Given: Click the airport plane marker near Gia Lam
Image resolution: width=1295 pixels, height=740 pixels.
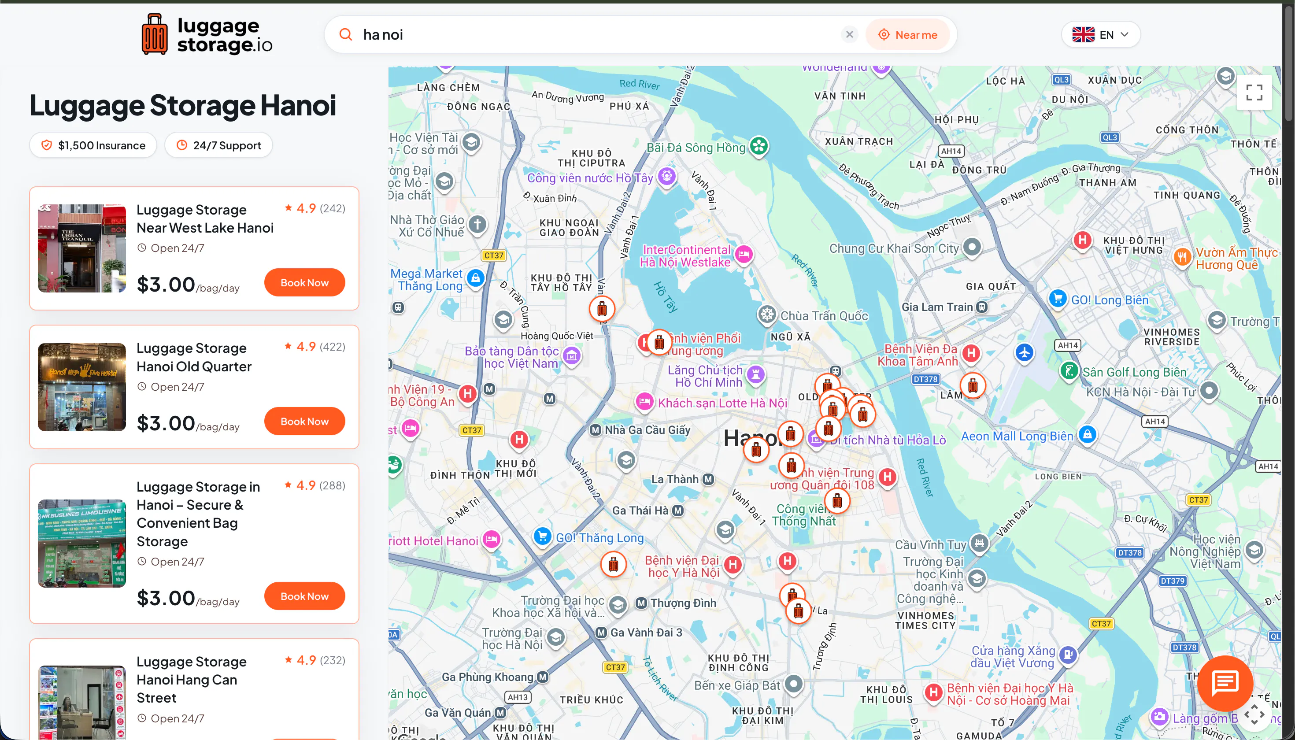Looking at the screenshot, I should (x=1025, y=352).
